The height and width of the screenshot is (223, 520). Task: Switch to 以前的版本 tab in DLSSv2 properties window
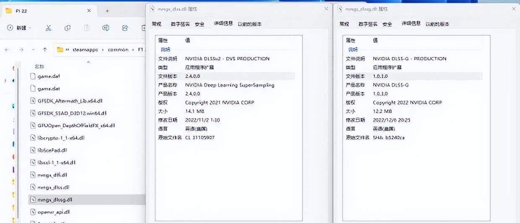pyautogui.click(x=250, y=24)
